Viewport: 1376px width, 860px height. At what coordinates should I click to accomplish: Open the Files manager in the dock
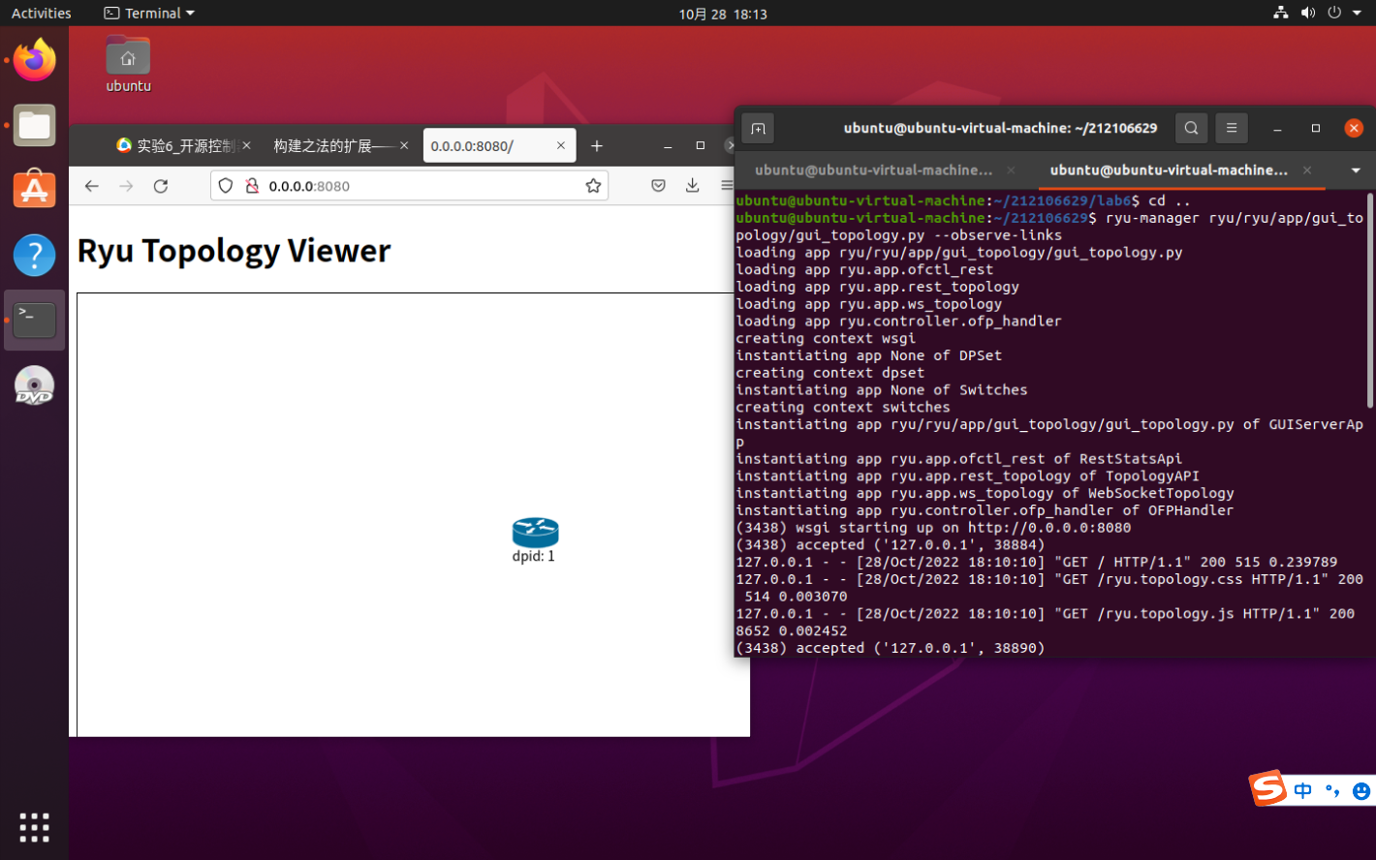35,126
